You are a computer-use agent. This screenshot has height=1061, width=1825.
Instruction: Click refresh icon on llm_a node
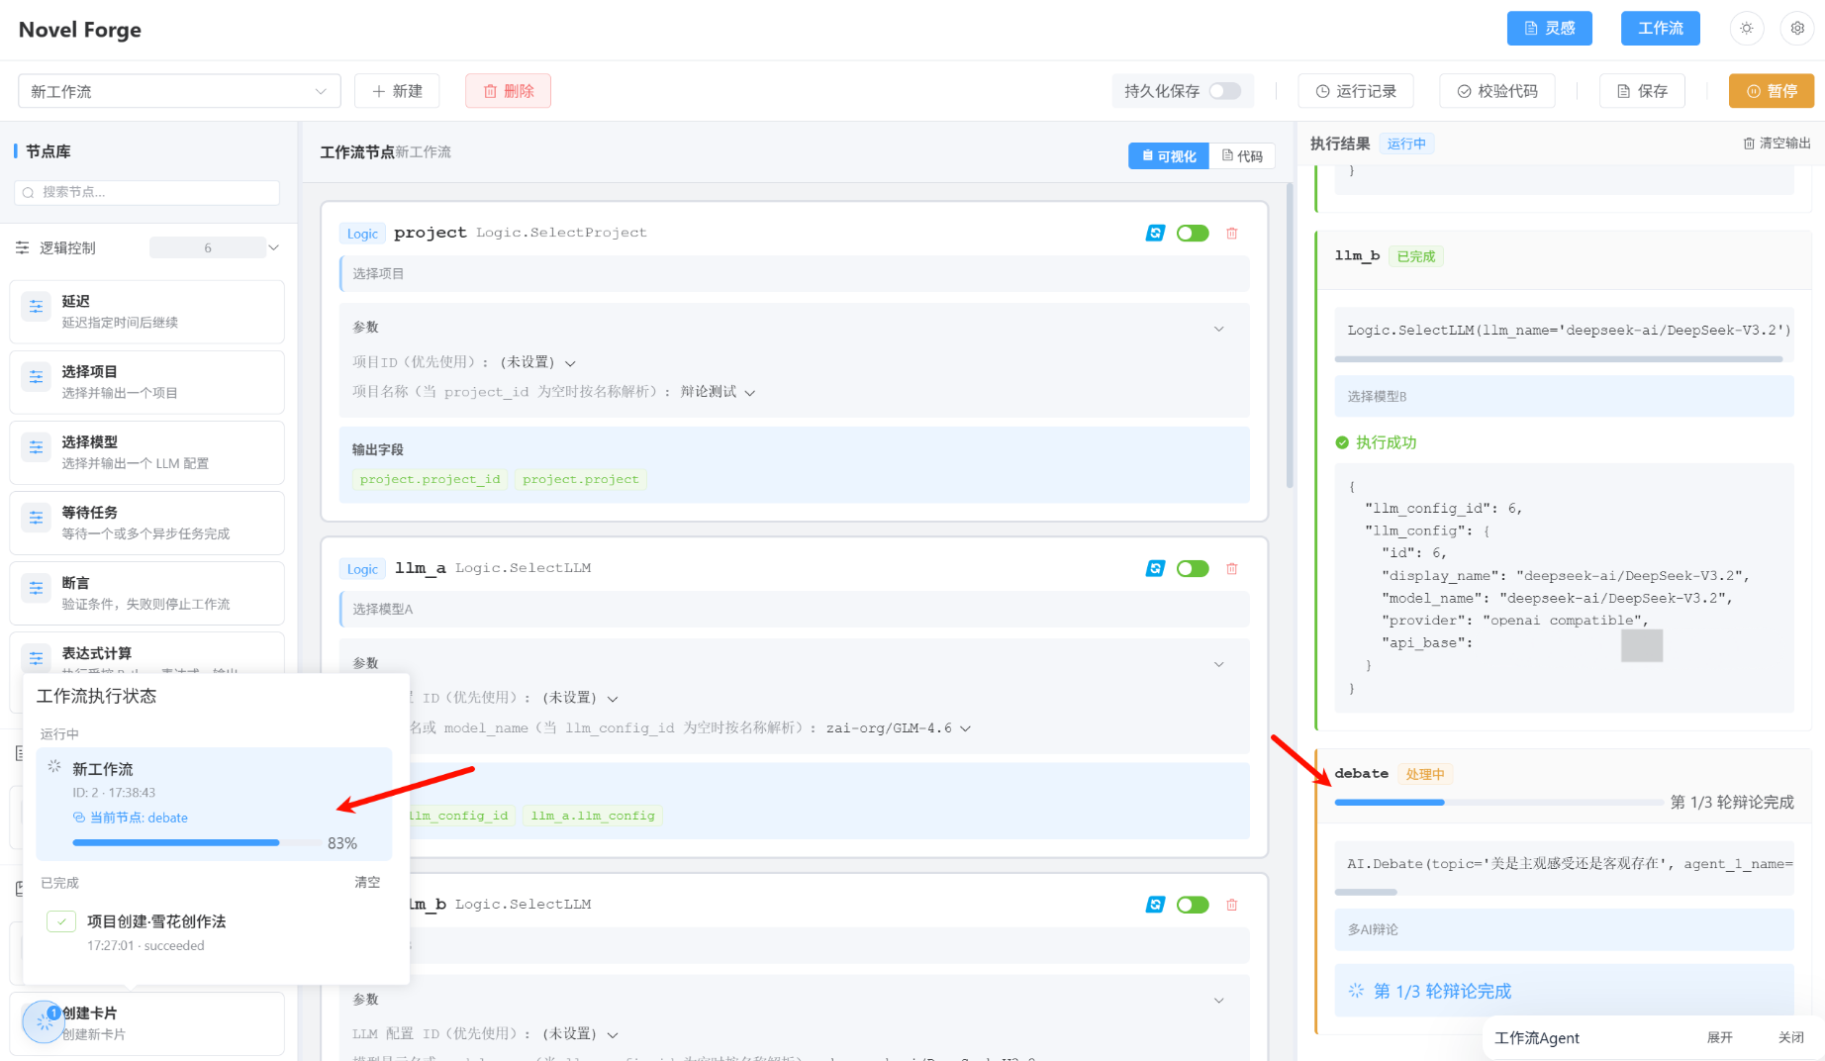point(1155,569)
